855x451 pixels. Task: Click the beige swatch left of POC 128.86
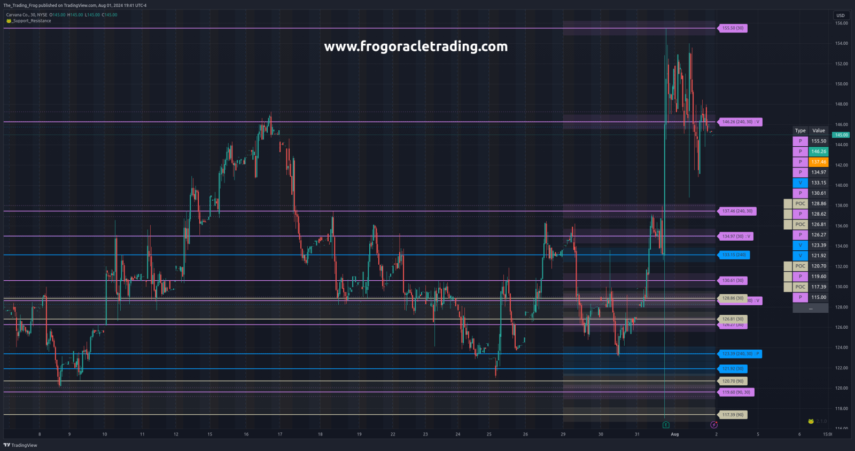(x=788, y=204)
